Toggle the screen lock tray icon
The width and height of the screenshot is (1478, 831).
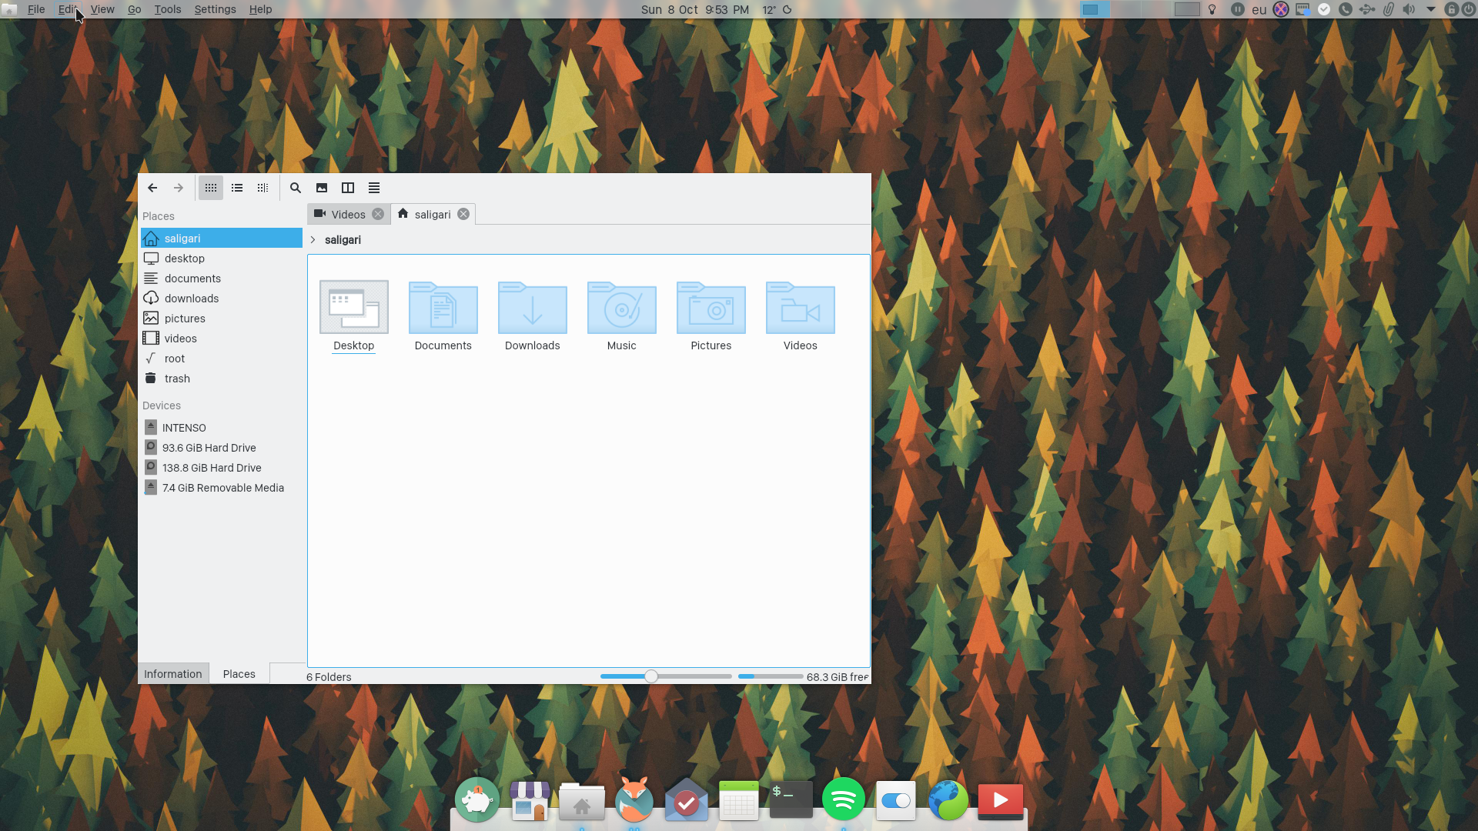[x=1451, y=9]
